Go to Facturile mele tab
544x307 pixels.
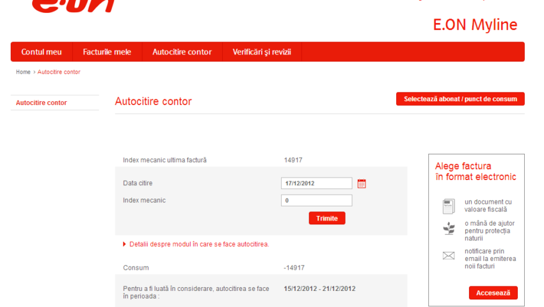[107, 52]
